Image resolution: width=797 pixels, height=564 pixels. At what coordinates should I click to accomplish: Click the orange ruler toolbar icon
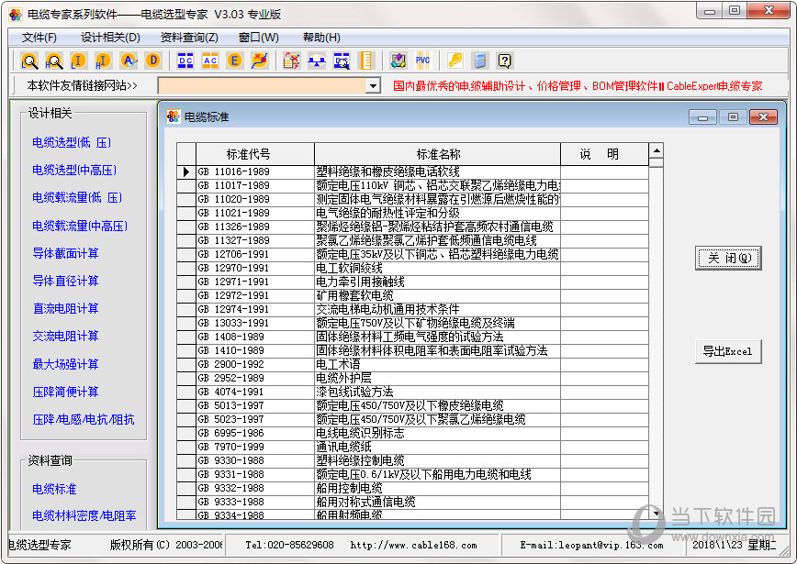click(366, 61)
